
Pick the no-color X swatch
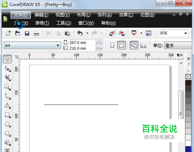point(188,77)
